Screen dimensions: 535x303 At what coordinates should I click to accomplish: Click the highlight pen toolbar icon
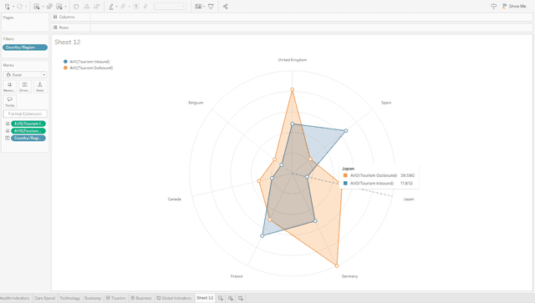click(x=111, y=6)
